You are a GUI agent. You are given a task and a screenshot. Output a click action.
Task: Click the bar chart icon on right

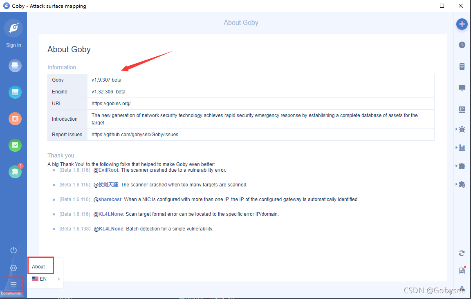462,147
